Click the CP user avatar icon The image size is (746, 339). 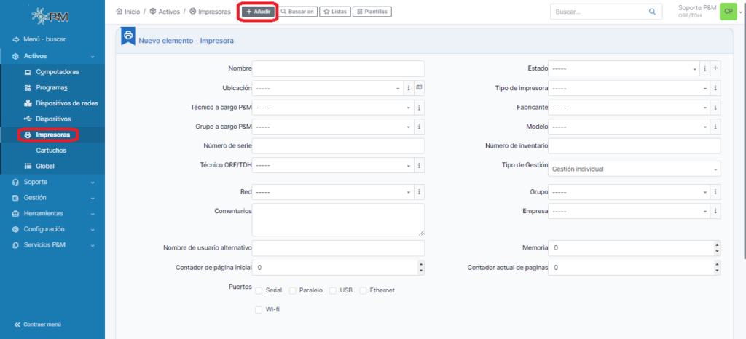(x=727, y=12)
